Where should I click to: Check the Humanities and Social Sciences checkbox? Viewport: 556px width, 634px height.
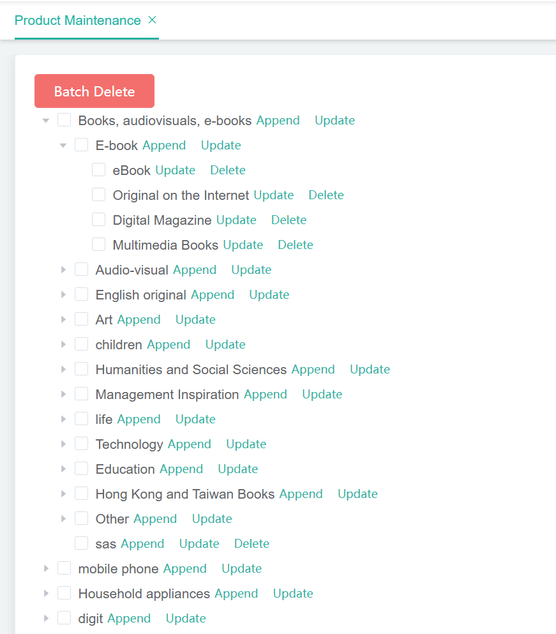point(81,369)
